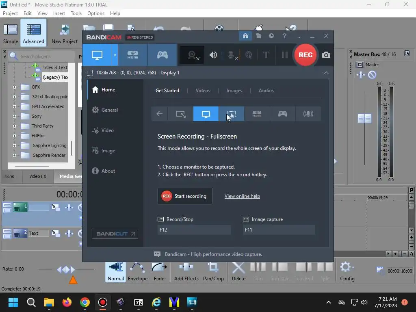Open screen mode dropdown arrow in Bandicam
This screenshot has width=416, height=312.
(x=115, y=55)
